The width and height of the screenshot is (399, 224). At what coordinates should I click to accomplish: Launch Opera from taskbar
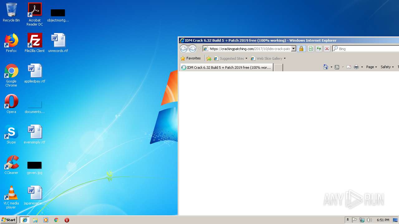pyautogui.click(x=67, y=220)
